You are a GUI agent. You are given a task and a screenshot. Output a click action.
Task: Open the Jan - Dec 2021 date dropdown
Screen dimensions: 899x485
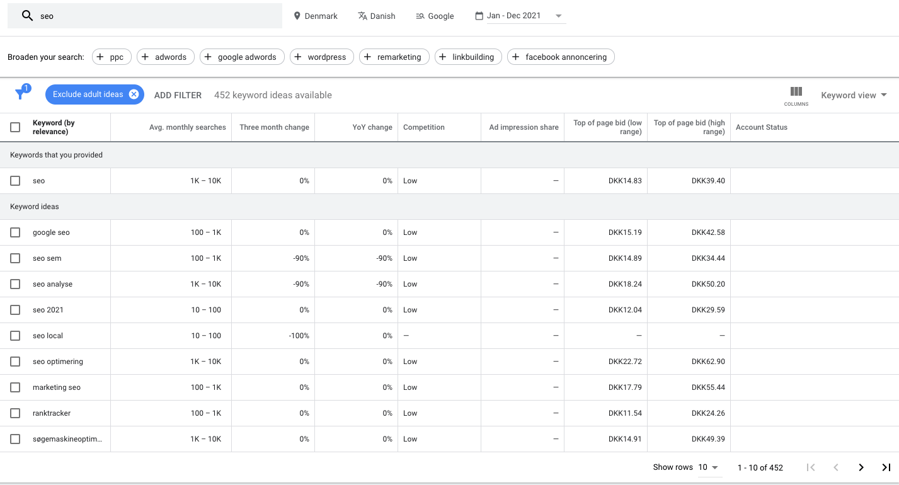click(520, 16)
